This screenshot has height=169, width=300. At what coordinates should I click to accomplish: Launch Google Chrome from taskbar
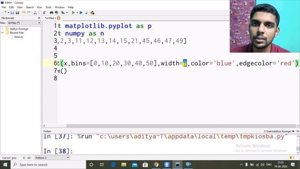click(x=156, y=165)
